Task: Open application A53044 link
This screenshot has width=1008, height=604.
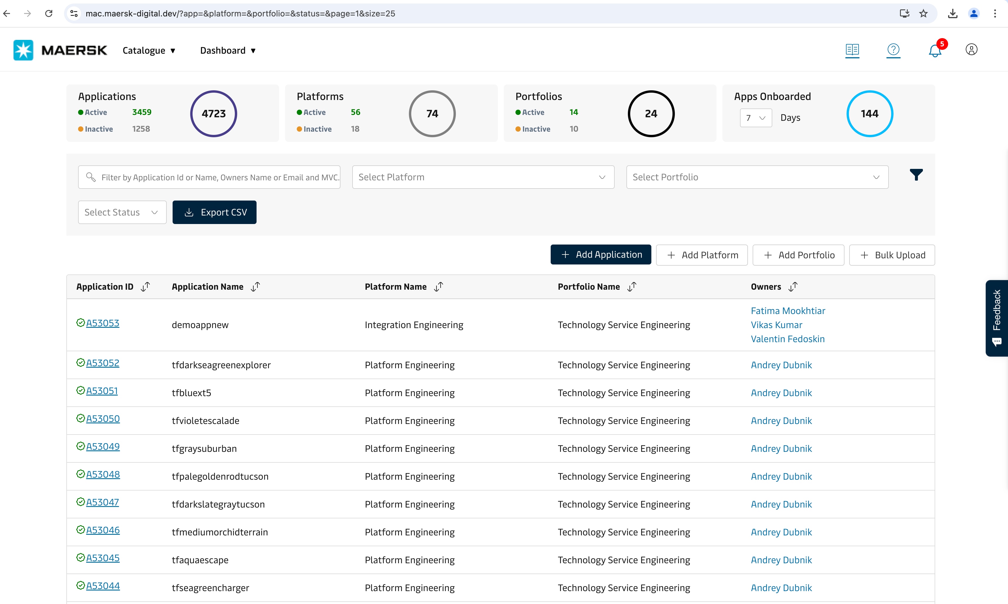Action: 103,586
